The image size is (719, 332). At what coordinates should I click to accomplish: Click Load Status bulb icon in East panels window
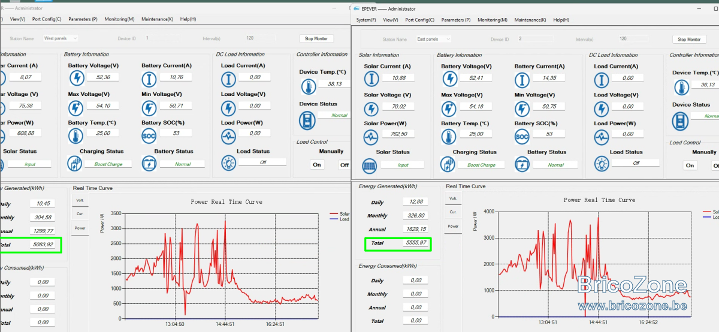point(602,164)
